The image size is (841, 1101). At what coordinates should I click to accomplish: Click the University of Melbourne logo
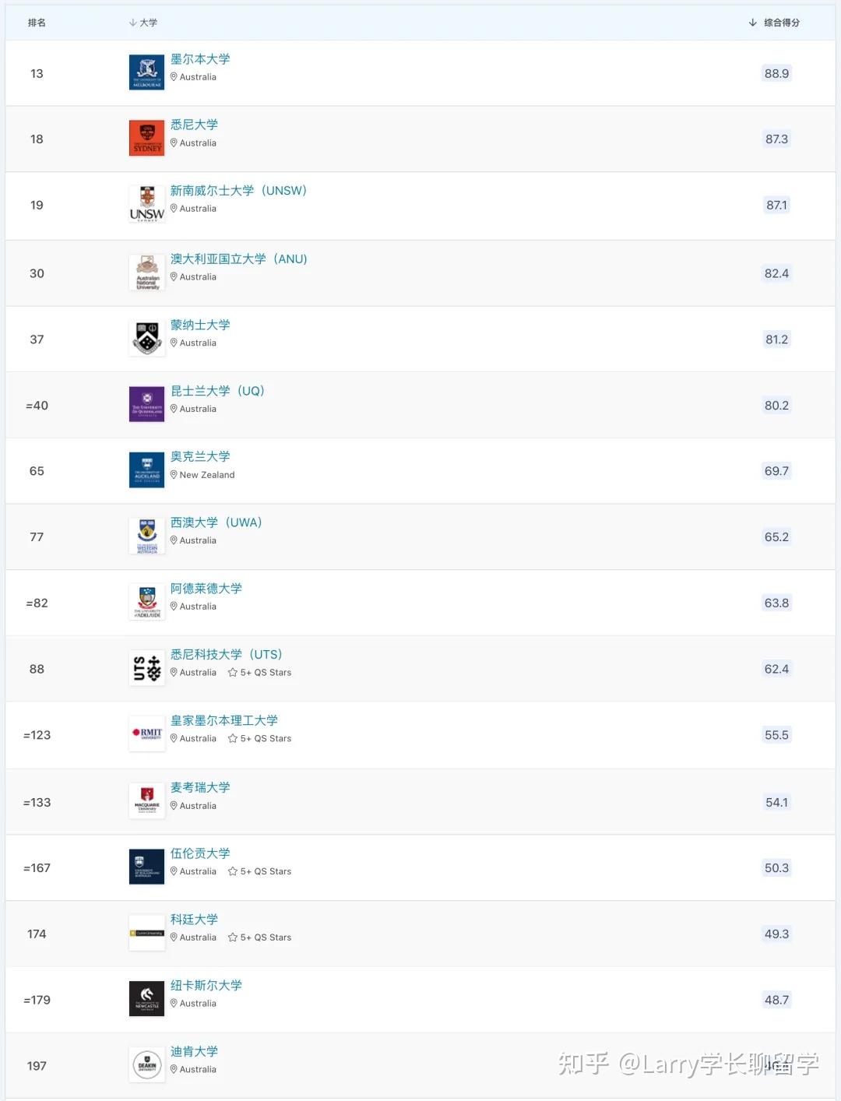click(x=146, y=72)
